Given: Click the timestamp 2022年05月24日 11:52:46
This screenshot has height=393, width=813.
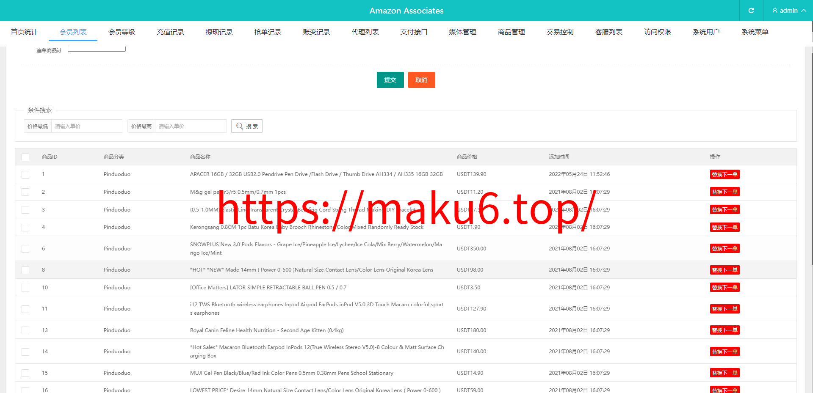Looking at the screenshot, I should [x=579, y=174].
